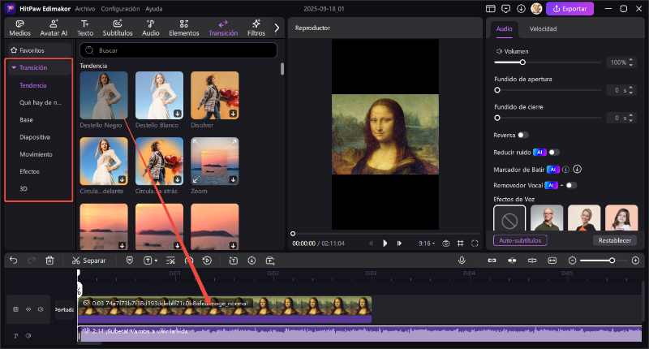Open the Medios panel
The image size is (649, 349).
coord(19,28)
